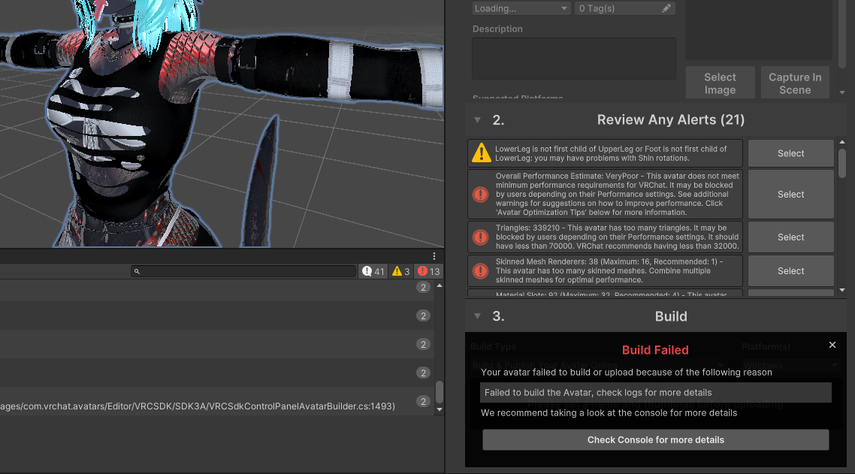This screenshot has height=474, width=855.
Task: Open the Loading... content dropdown
Action: [521, 8]
